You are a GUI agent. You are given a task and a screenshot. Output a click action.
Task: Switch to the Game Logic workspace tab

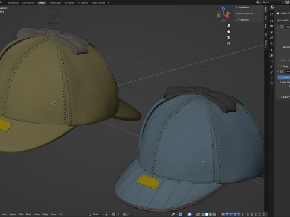coord(55,2)
